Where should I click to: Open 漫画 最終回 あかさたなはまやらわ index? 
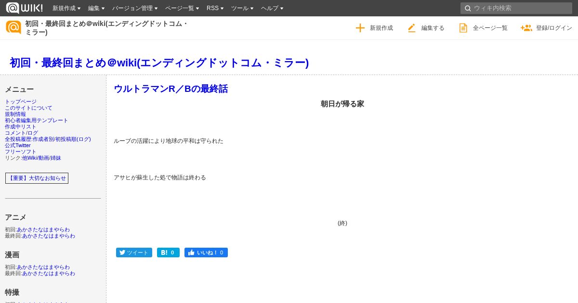point(49,273)
